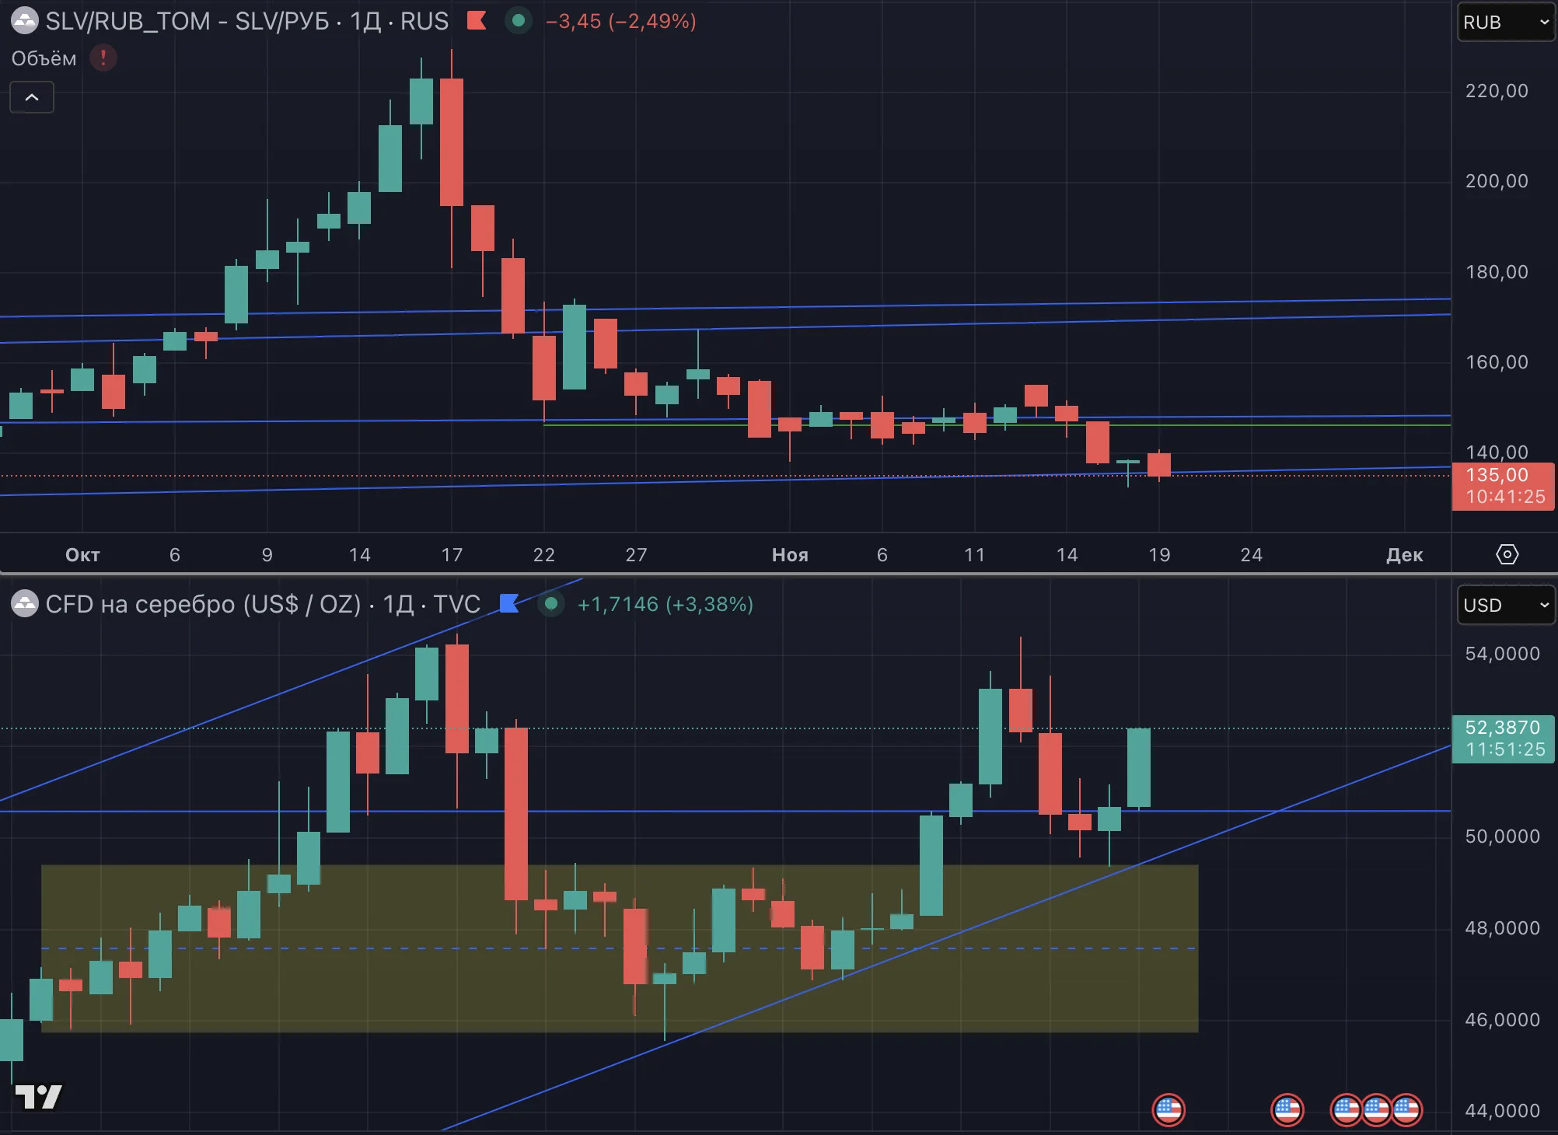Click the 44,0000 price axis label
Screen dimensions: 1558x1135
click(1502, 1111)
